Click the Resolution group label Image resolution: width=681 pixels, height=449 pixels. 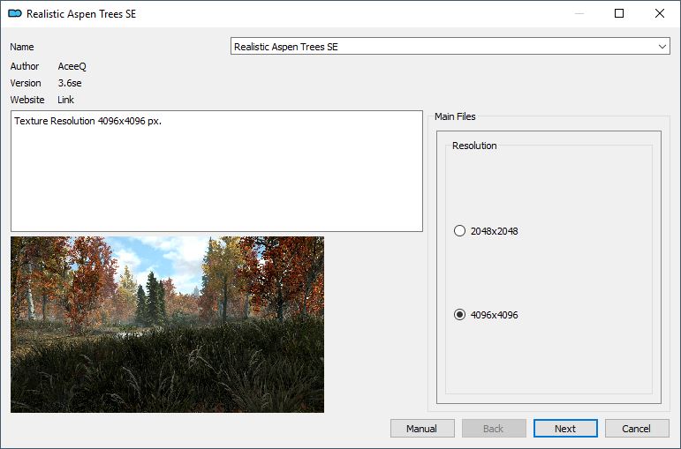[x=474, y=146]
